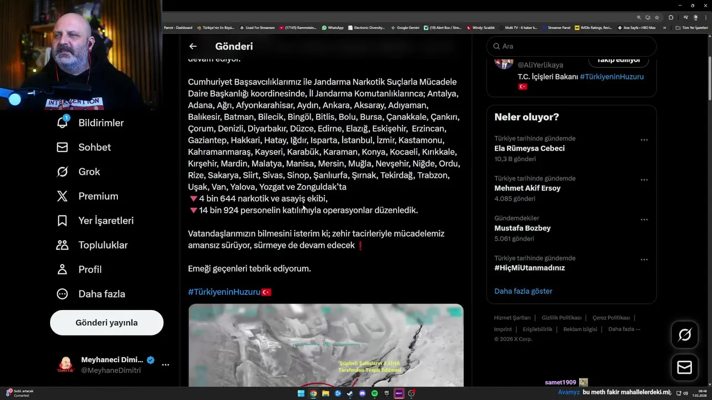Open Erişilebilirlik footer link

[537, 329]
